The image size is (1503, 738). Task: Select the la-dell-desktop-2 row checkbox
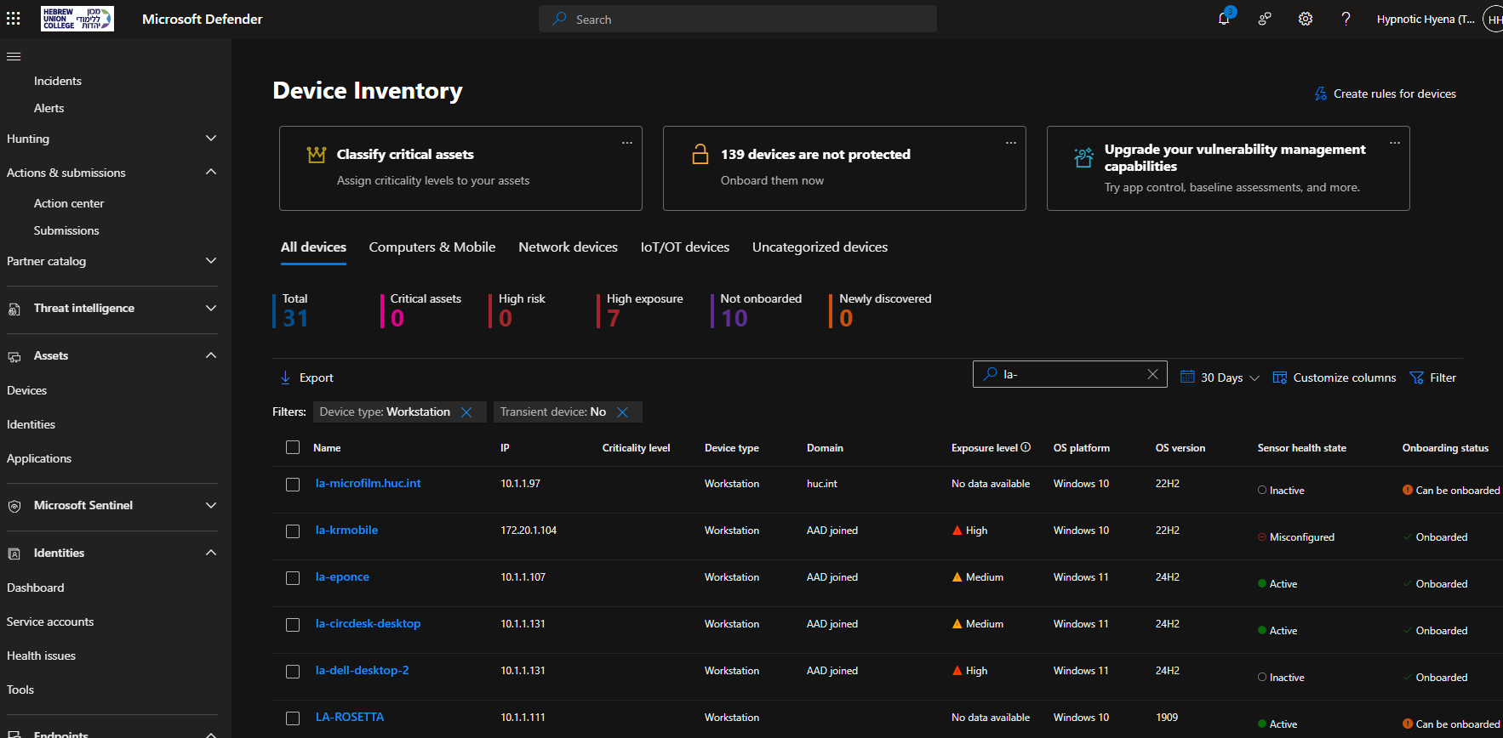293,672
